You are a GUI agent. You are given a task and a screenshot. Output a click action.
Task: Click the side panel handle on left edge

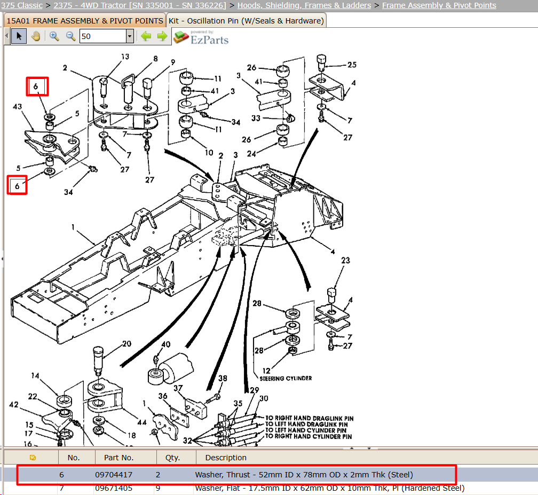pyautogui.click(x=2, y=258)
